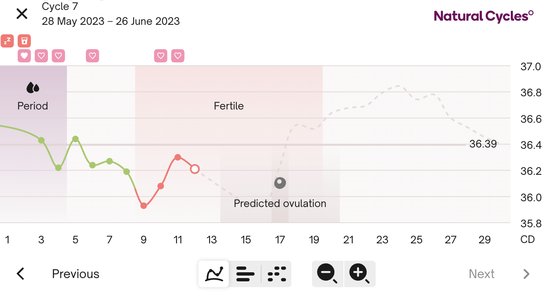The image size is (548, 295).
Task: Switch to the list view tab
Action: coord(245,274)
